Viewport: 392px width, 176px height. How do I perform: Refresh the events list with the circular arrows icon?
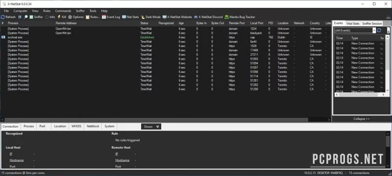tap(379, 30)
